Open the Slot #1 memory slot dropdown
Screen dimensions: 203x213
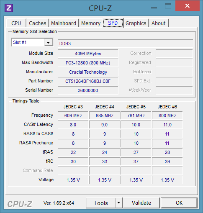coord(32,42)
